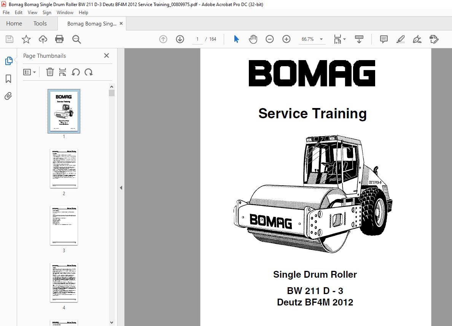Screen dimensions: 452x326
Task: Activate the Selection arrow tool
Action: pos(236,39)
